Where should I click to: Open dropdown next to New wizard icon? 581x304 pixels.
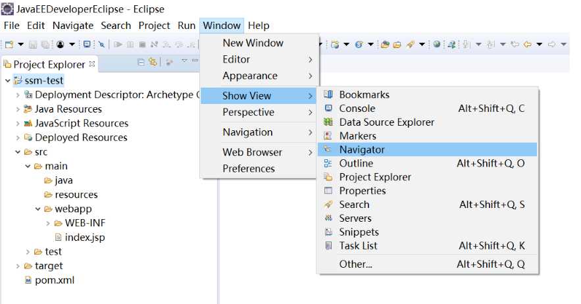click(x=21, y=45)
